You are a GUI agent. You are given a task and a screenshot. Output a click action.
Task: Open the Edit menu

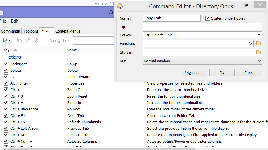pyautogui.click(x=15, y=21)
